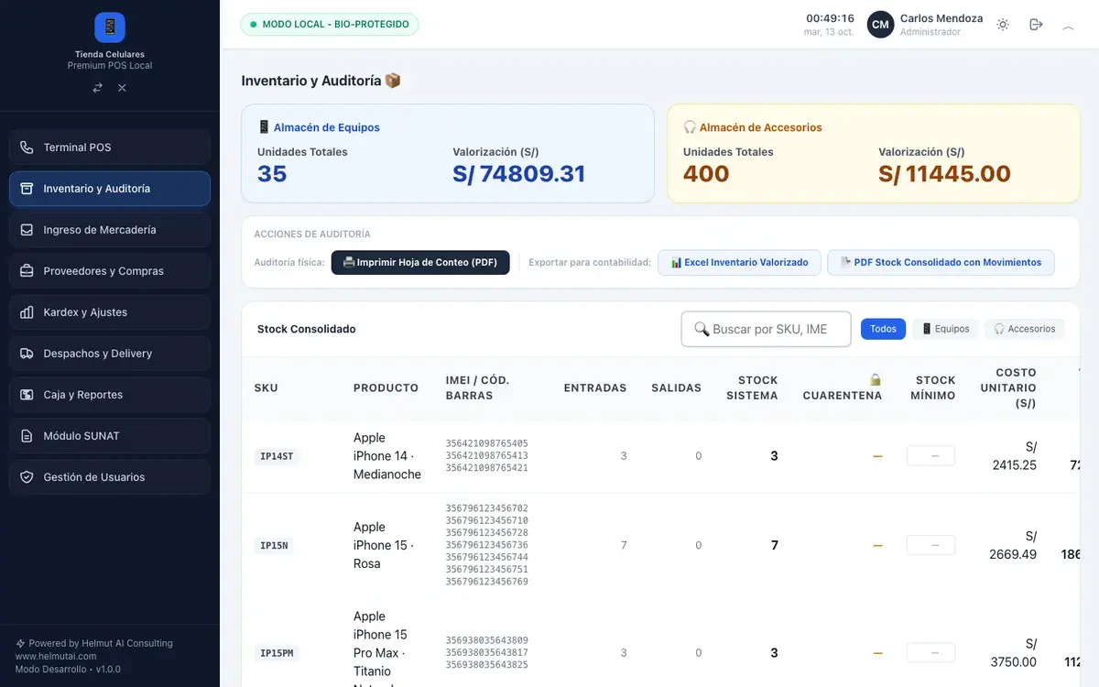Click the Buscar por SKU search field
The height and width of the screenshot is (687, 1099).
click(x=766, y=329)
